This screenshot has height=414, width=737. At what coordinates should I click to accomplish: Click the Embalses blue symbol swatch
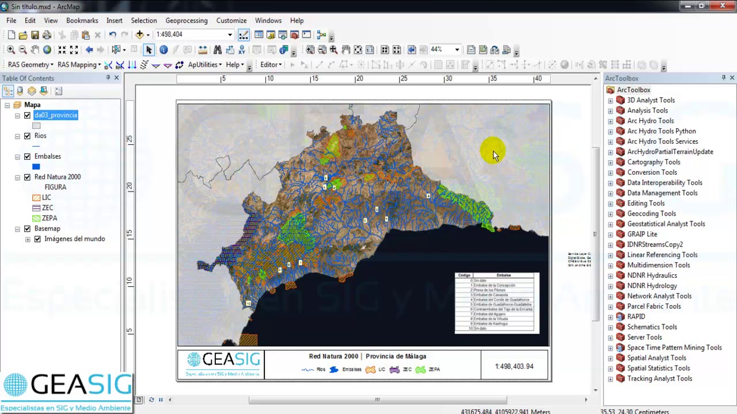(36, 167)
